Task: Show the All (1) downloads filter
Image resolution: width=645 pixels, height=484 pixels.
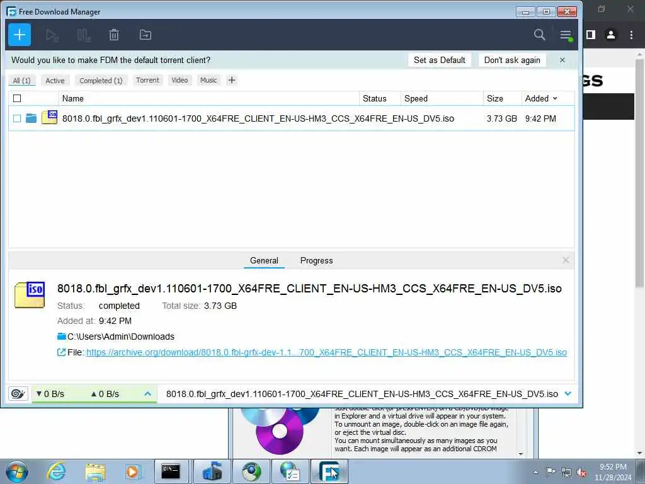Action: click(22, 80)
